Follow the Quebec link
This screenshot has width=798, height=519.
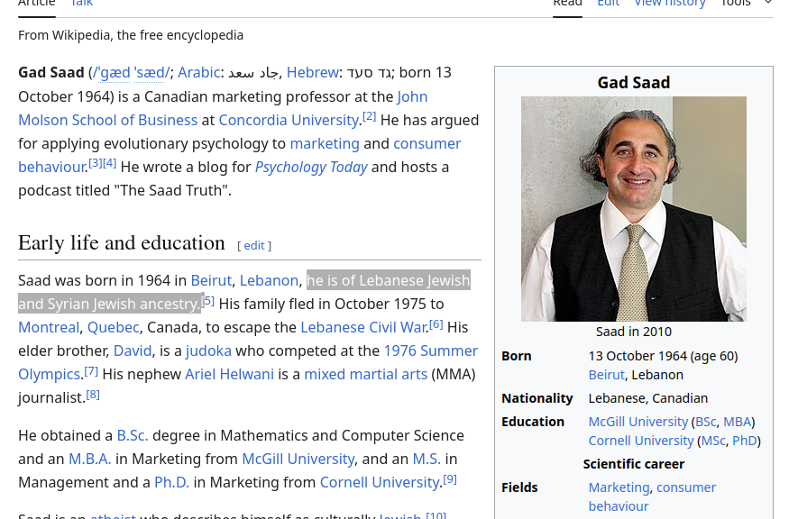tap(113, 327)
